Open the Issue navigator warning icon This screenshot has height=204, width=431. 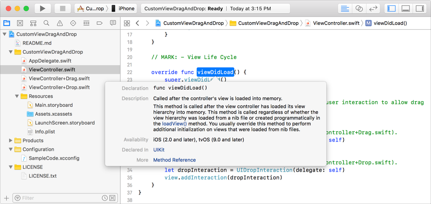coord(60,23)
